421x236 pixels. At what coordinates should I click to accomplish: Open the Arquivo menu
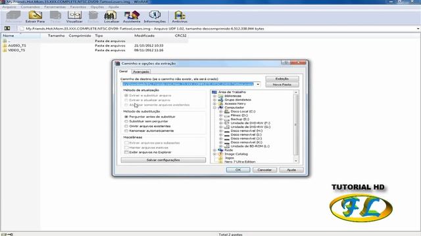9,7
